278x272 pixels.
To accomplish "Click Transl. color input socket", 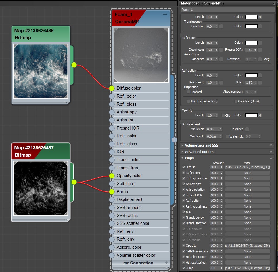I will (x=112, y=160).
